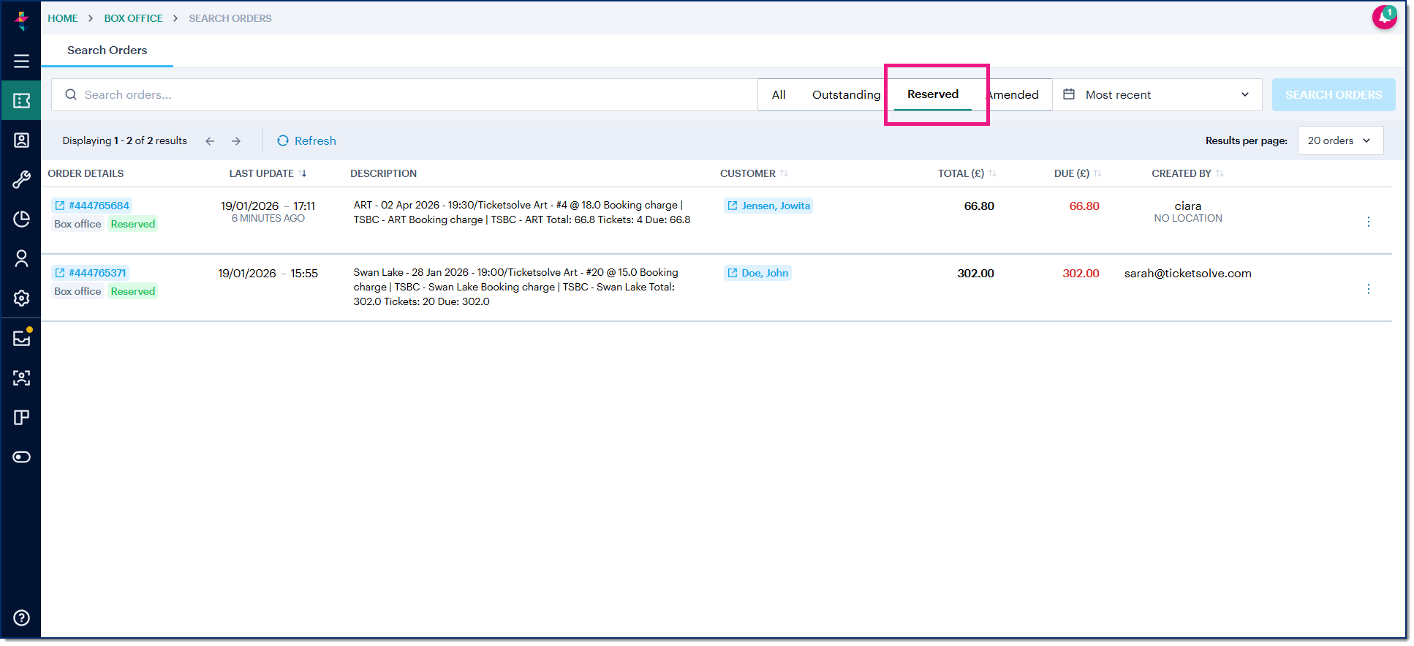Open the inbox icon with notification dot
The height and width of the screenshot is (646, 1414).
click(22, 337)
